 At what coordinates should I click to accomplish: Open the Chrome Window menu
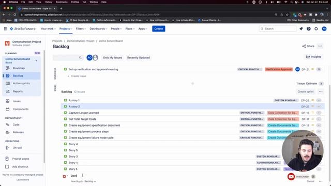coord(94,2)
